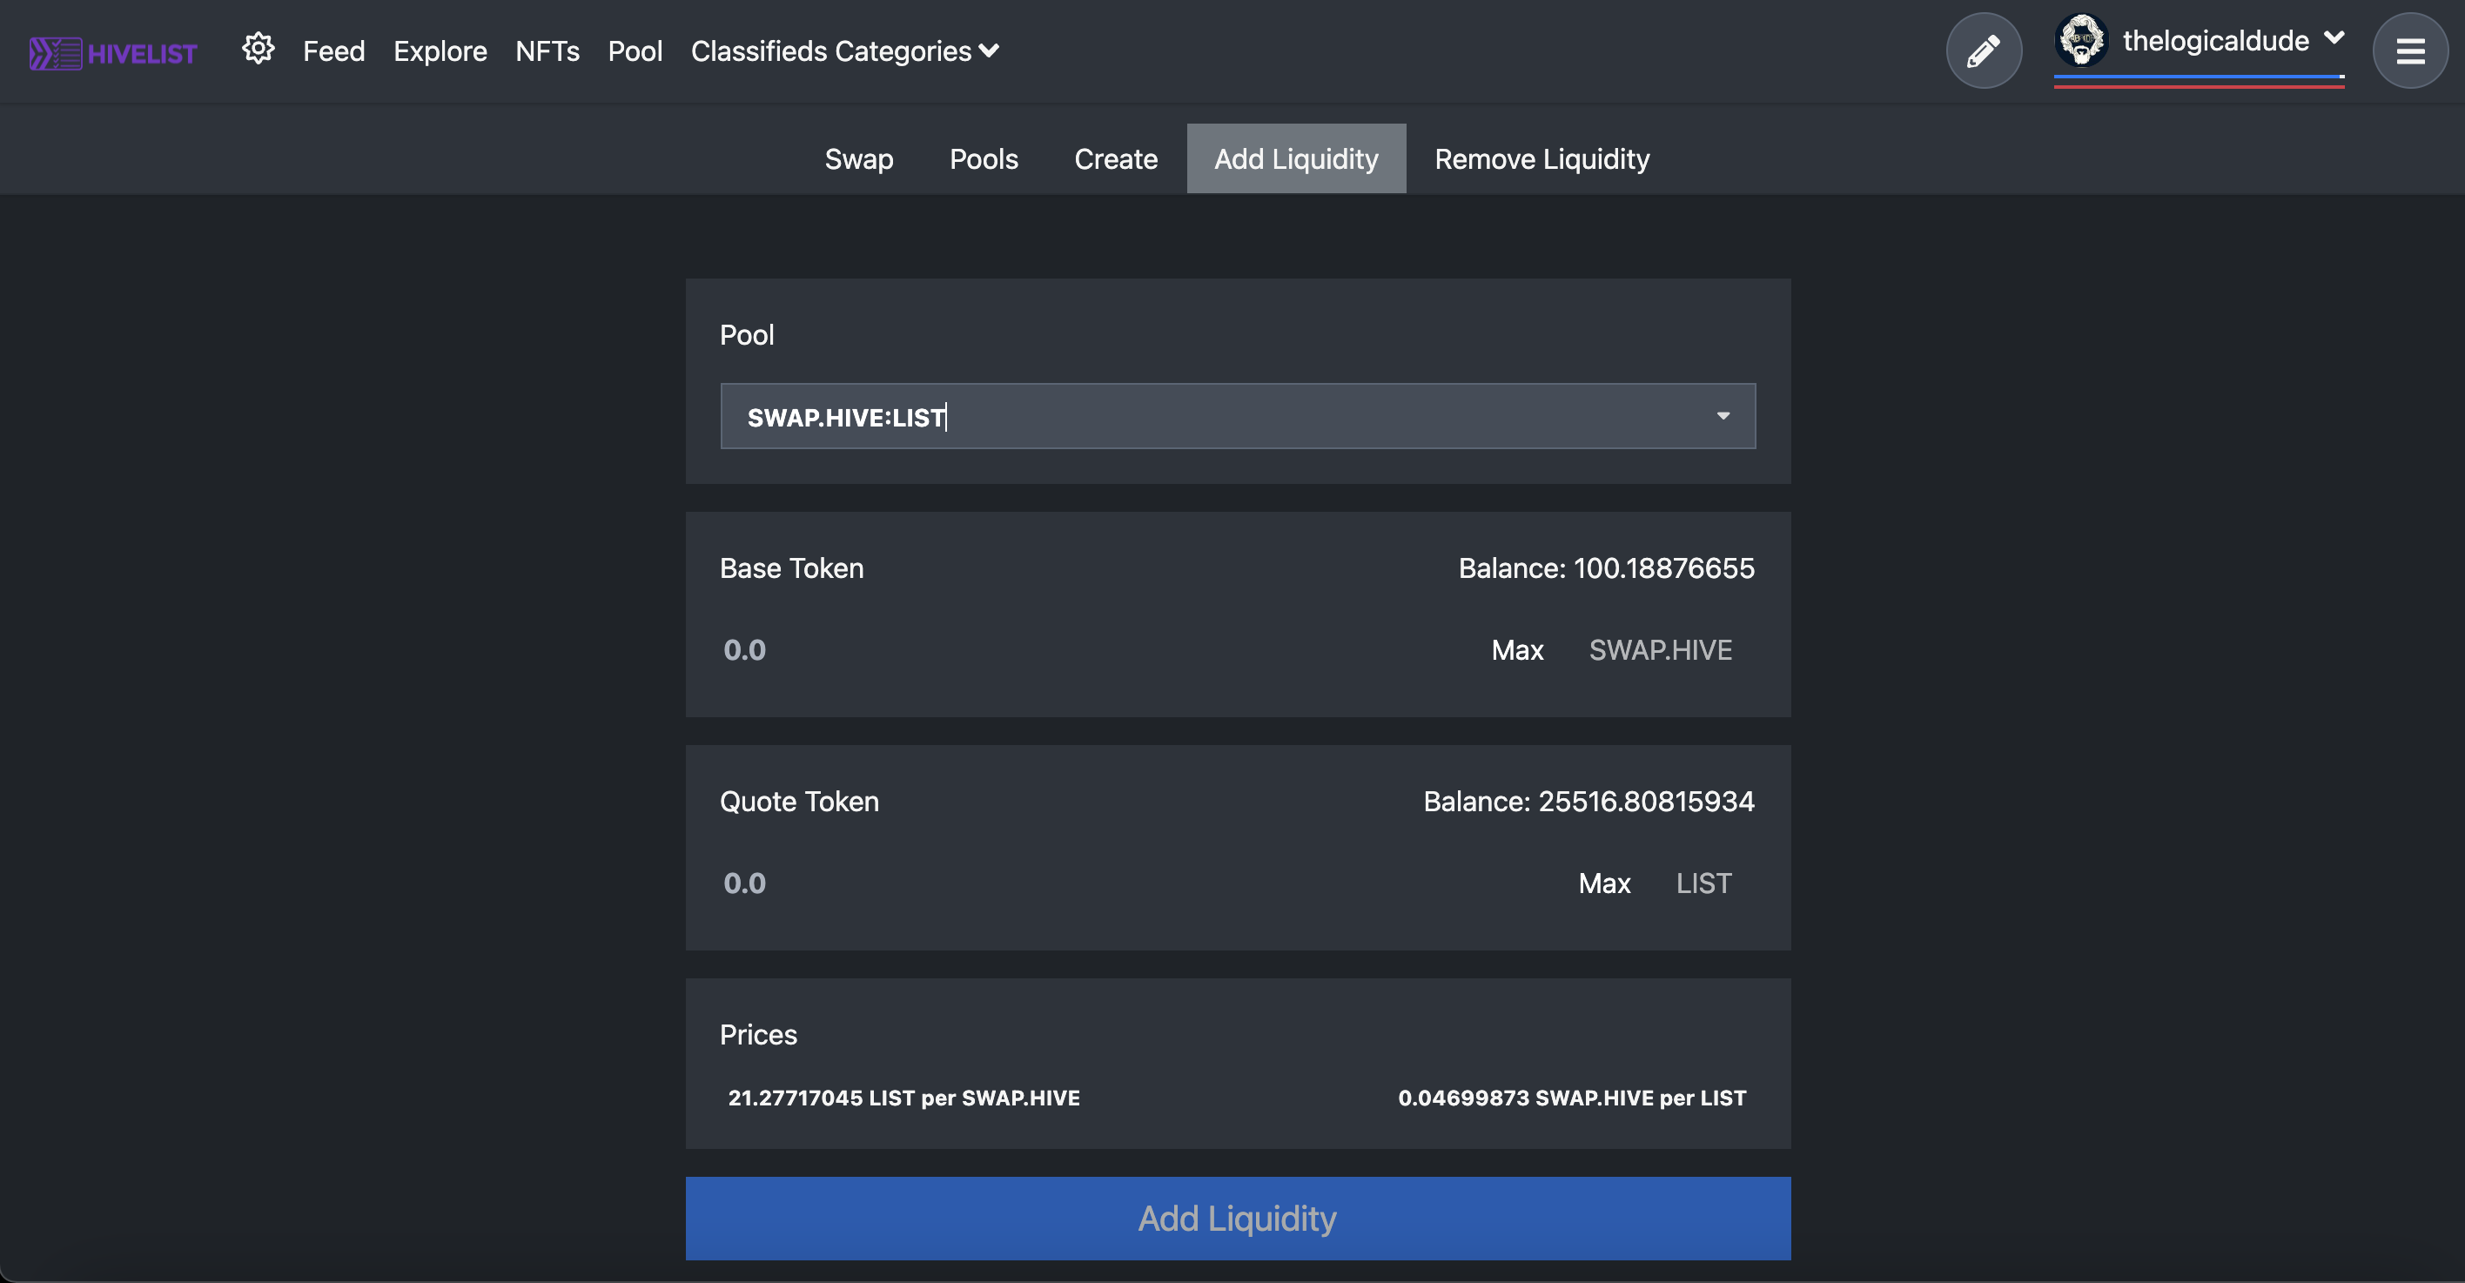Switch to the Pools tab

tap(984, 158)
